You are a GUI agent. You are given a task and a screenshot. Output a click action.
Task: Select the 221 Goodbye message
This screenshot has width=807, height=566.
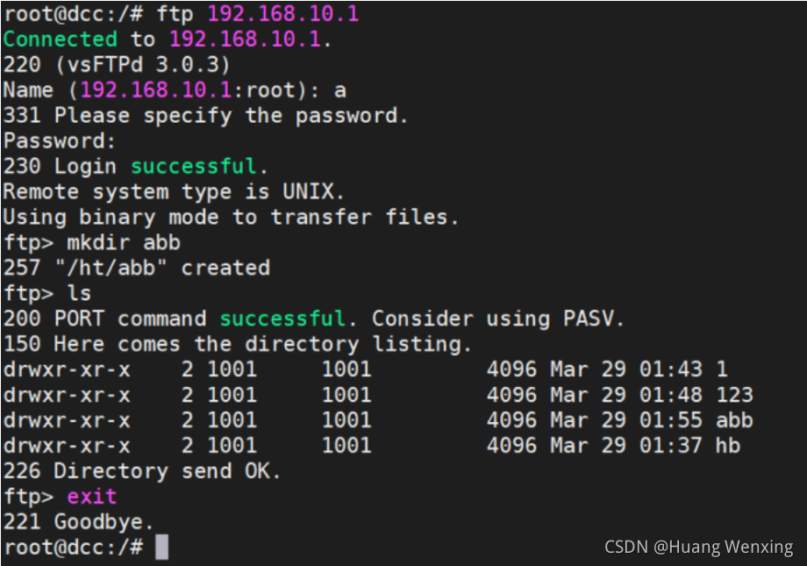click(x=79, y=522)
